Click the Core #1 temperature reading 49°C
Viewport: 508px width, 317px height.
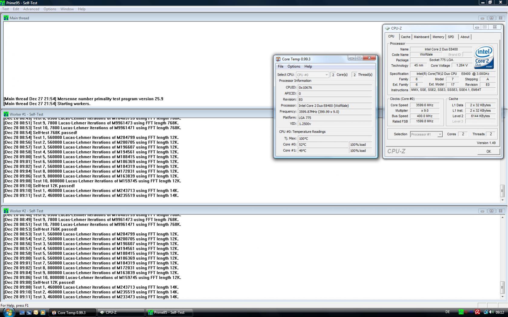pos(323,150)
